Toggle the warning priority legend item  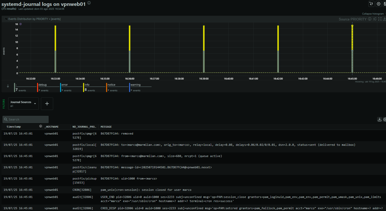(x=140, y=87)
